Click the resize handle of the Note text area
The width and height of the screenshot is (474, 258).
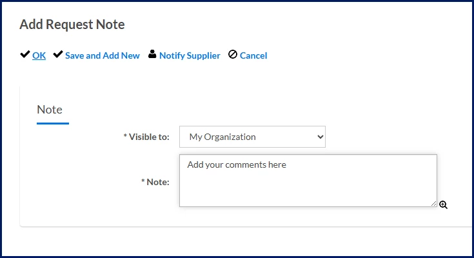[434, 204]
